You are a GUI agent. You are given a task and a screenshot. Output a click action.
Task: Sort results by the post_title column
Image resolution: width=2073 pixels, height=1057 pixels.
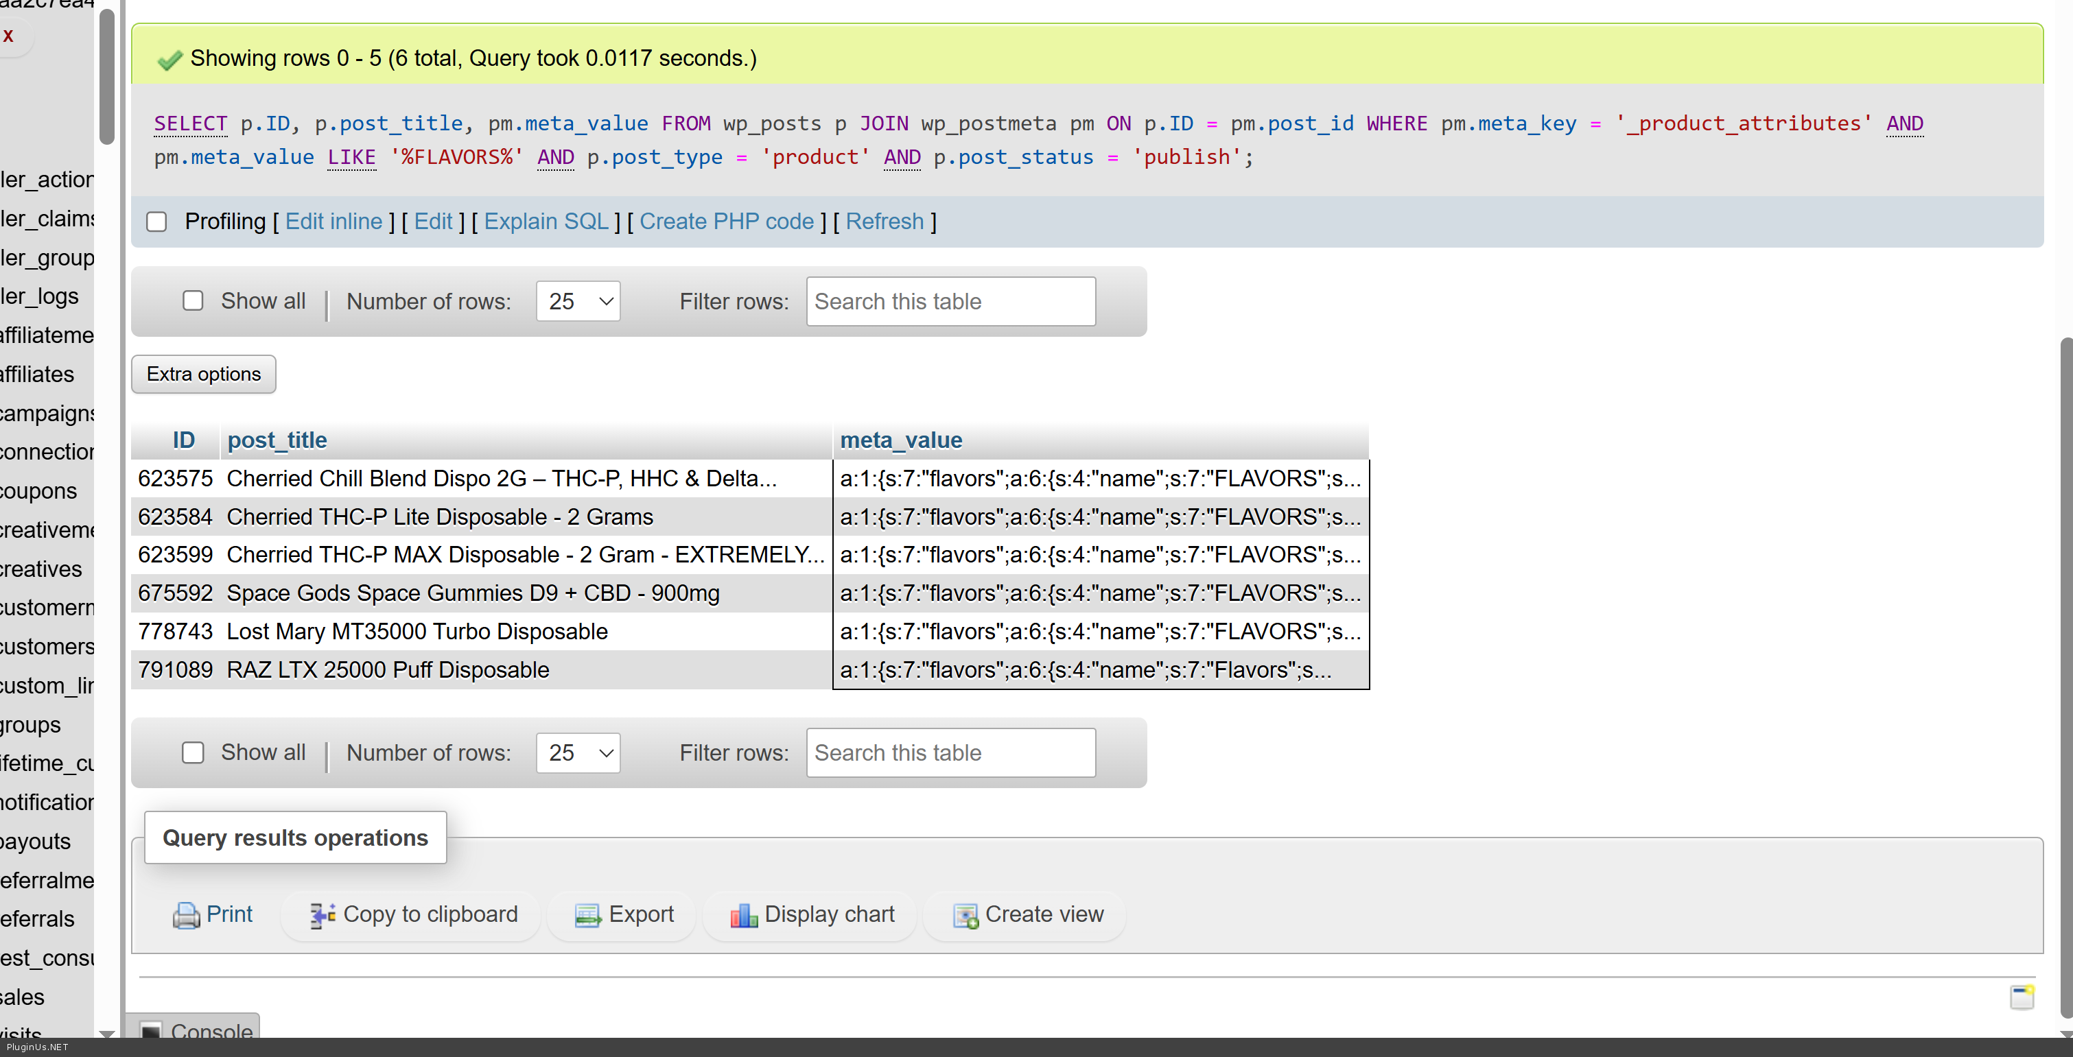(x=277, y=440)
